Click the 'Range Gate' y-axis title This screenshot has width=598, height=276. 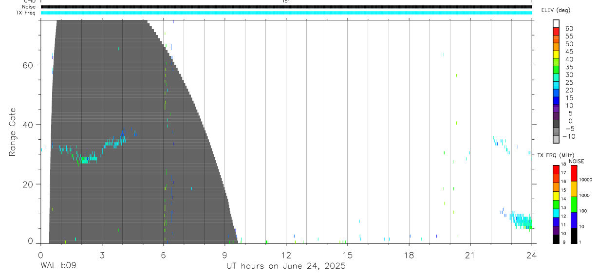coord(13,132)
